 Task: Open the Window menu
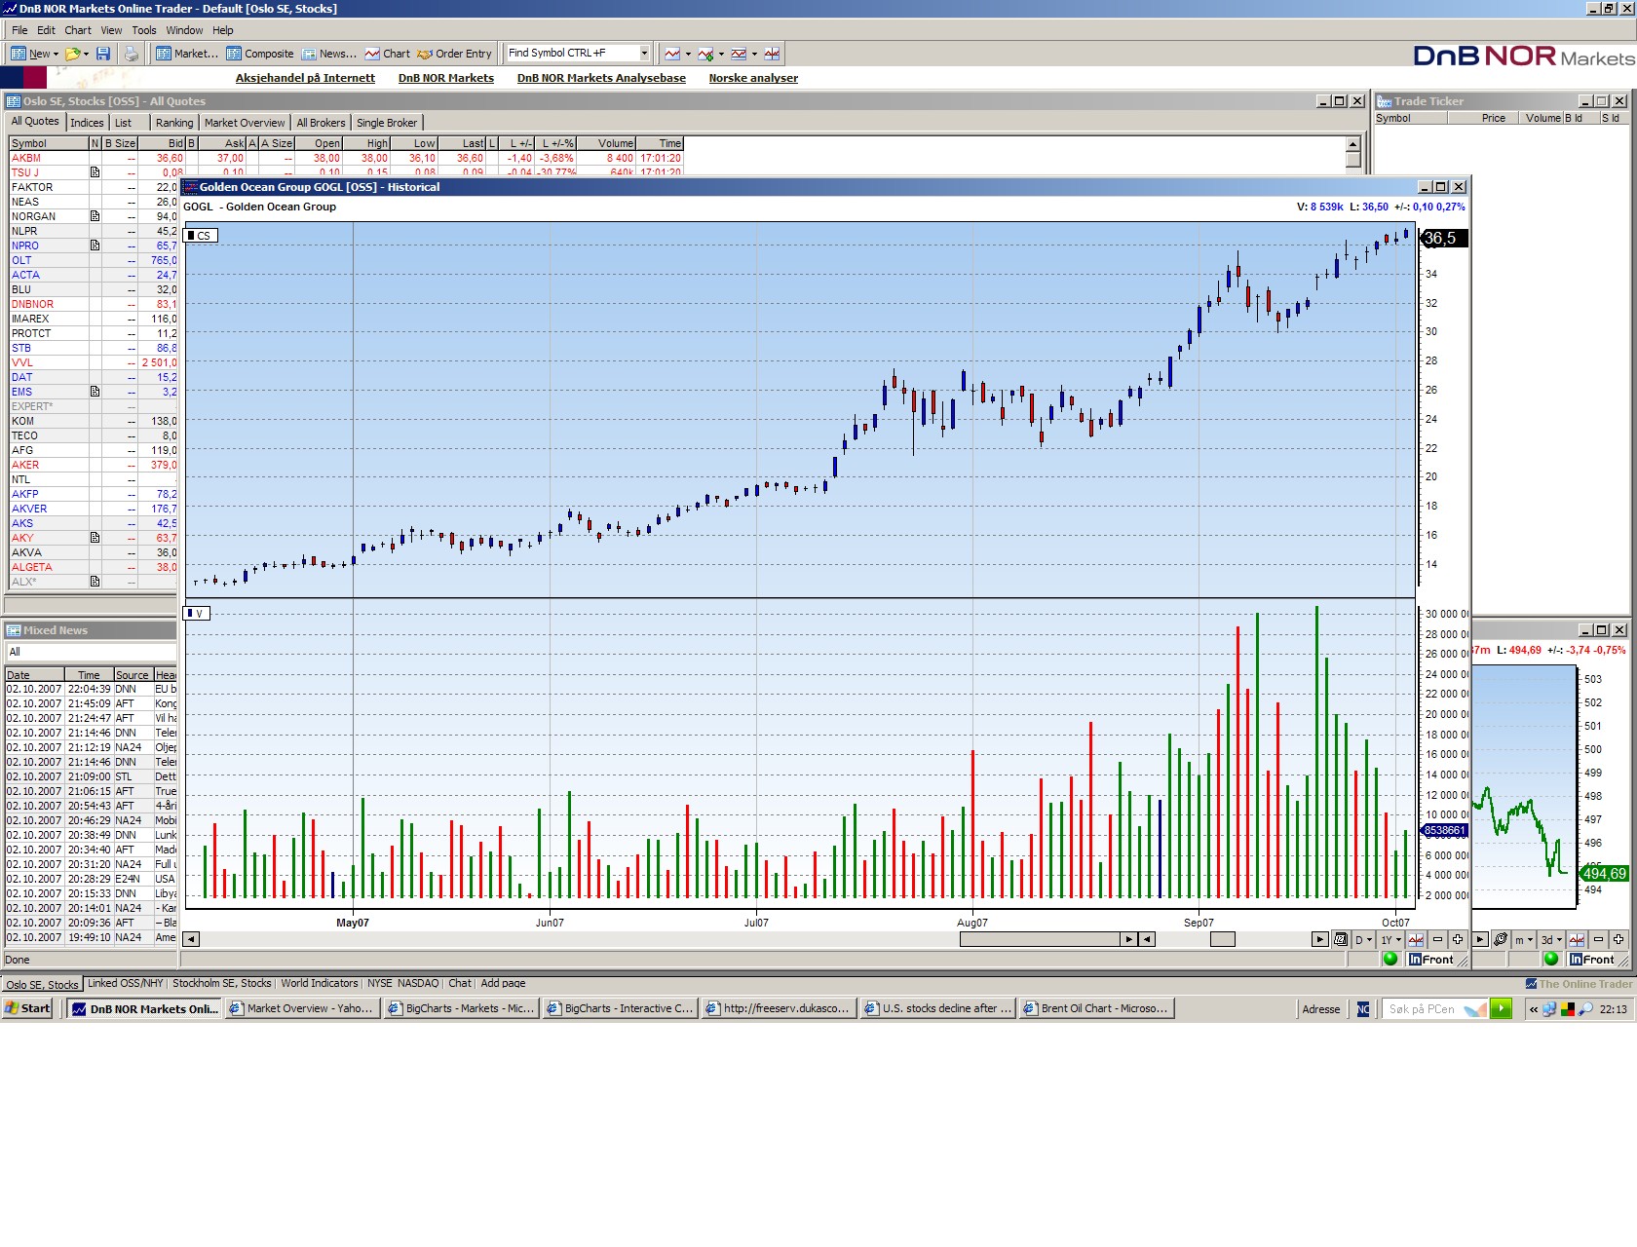(184, 30)
